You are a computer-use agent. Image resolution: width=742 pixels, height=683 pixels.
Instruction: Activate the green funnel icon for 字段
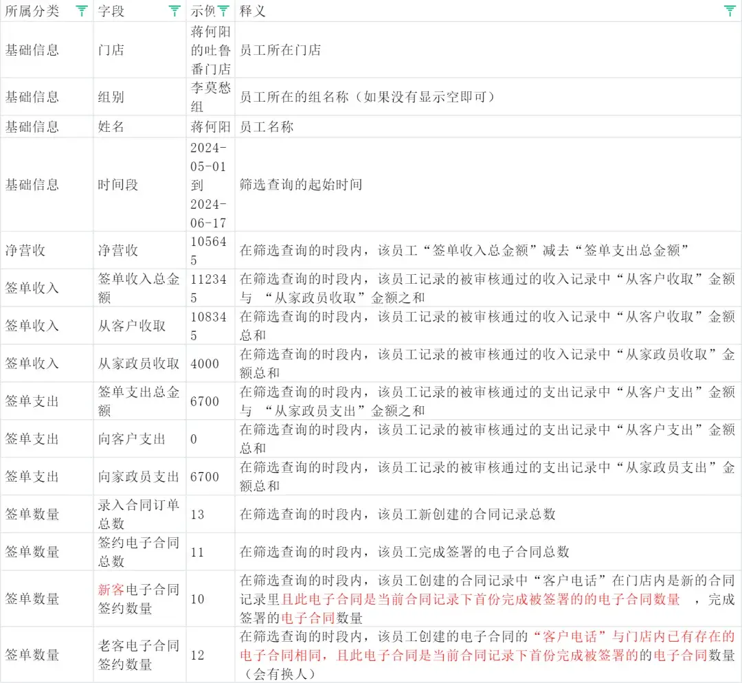pos(175,10)
